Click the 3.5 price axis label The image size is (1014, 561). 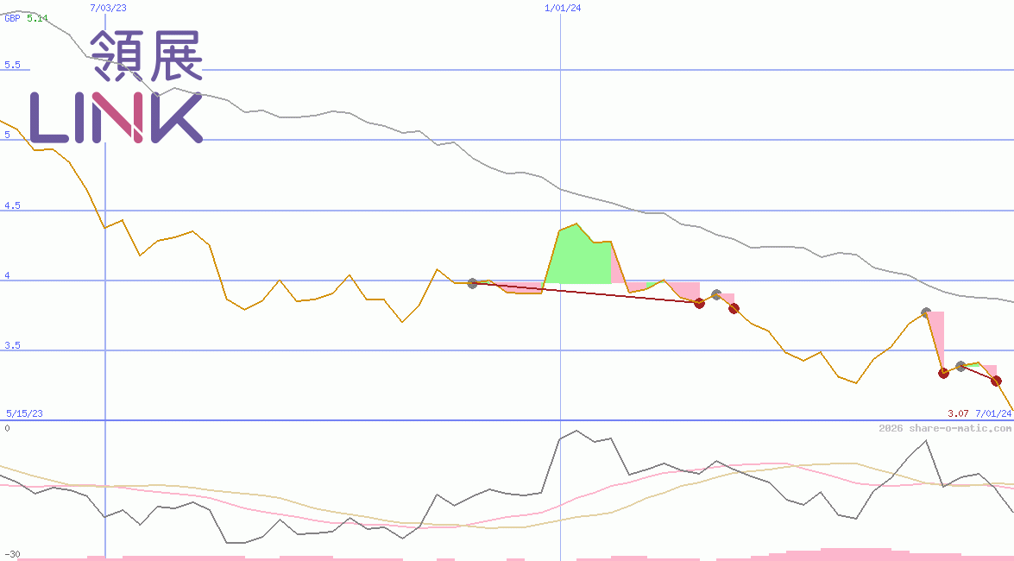coord(12,345)
